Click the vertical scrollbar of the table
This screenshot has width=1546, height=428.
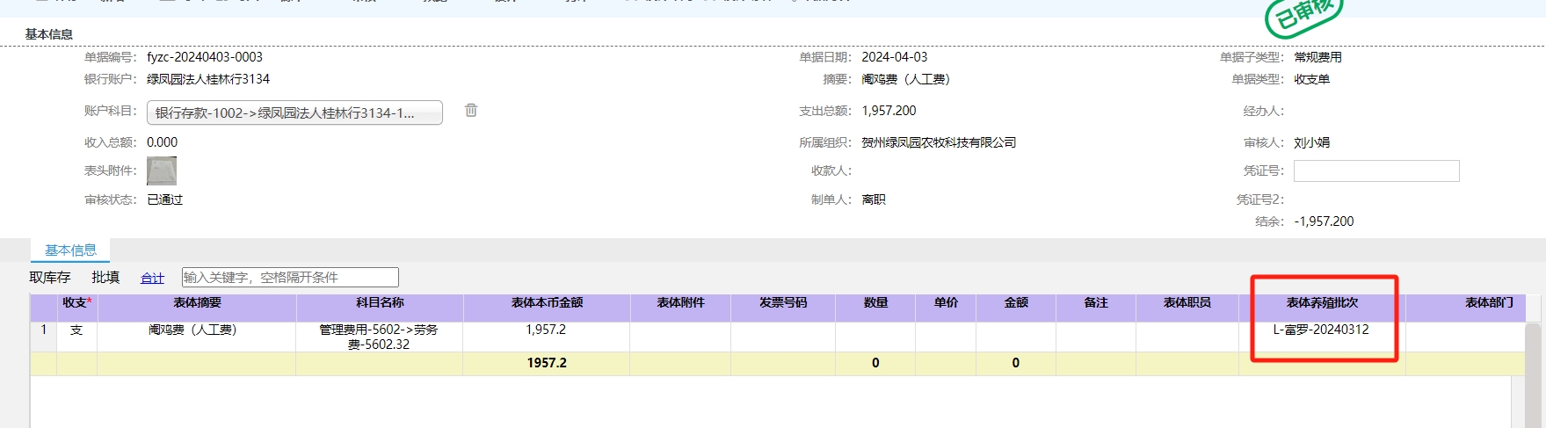1534,378
